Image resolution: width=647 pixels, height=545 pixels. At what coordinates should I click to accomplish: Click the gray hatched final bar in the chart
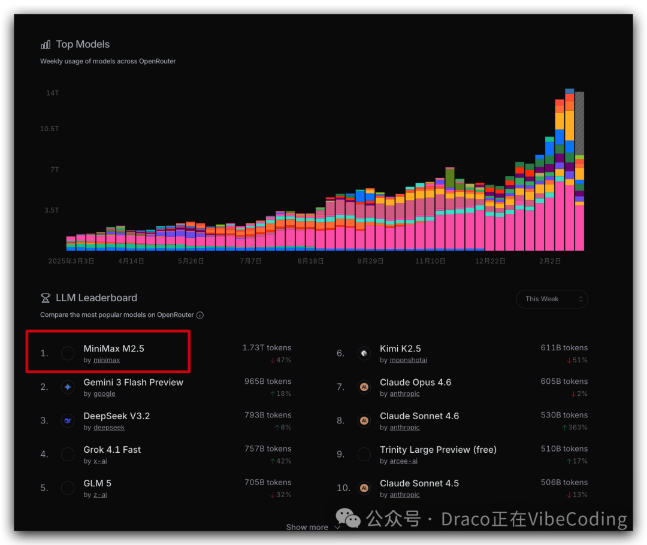[x=579, y=123]
